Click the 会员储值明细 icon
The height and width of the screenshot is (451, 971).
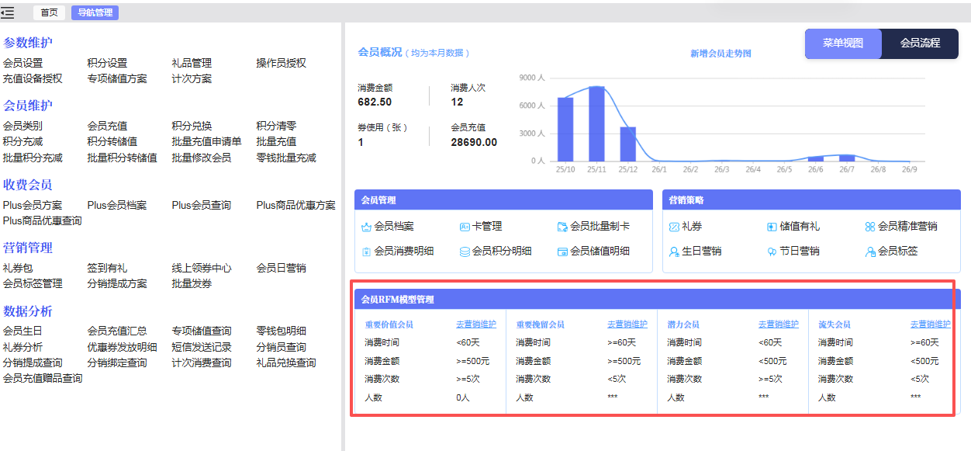(562, 252)
